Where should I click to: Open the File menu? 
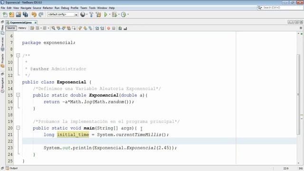pos(3,8)
